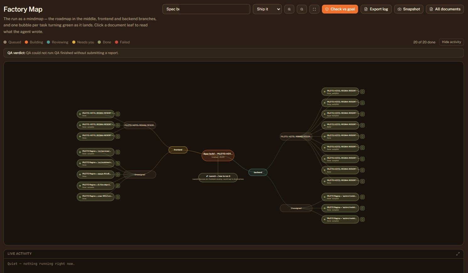This screenshot has width=468, height=273.
Task: Click the '20 of 20 done' counter
Action: [424, 42]
